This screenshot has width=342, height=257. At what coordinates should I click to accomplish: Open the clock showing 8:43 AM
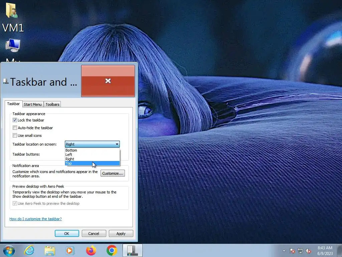tap(325, 251)
